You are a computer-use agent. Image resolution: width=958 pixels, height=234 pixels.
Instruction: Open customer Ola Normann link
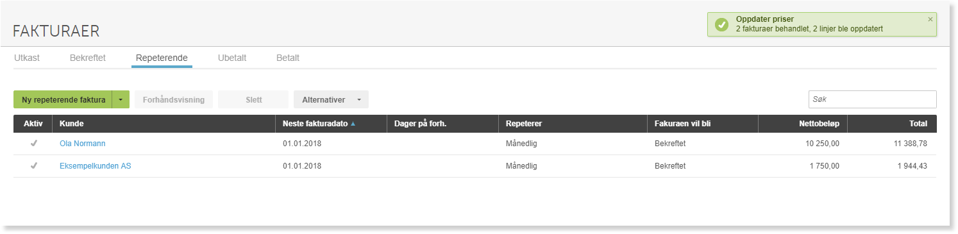pyautogui.click(x=82, y=144)
